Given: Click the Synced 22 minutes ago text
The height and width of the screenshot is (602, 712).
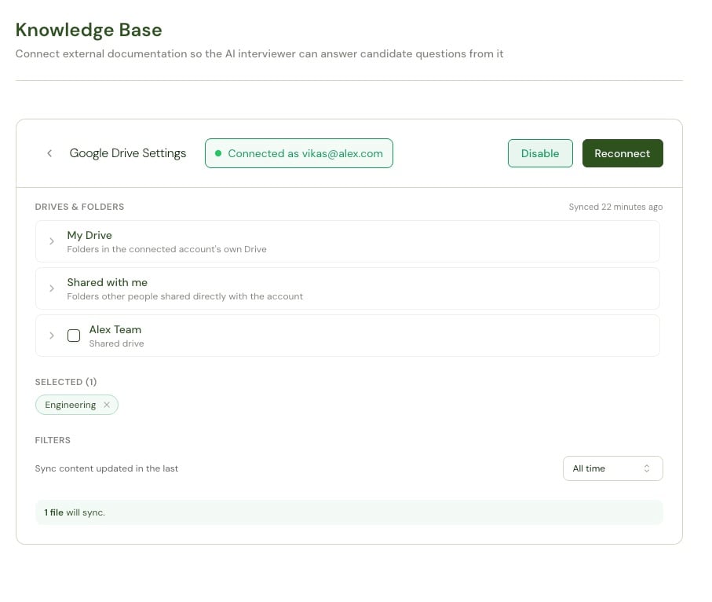Looking at the screenshot, I should coord(615,207).
